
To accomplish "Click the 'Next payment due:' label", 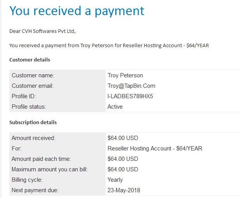I will 35,190.
